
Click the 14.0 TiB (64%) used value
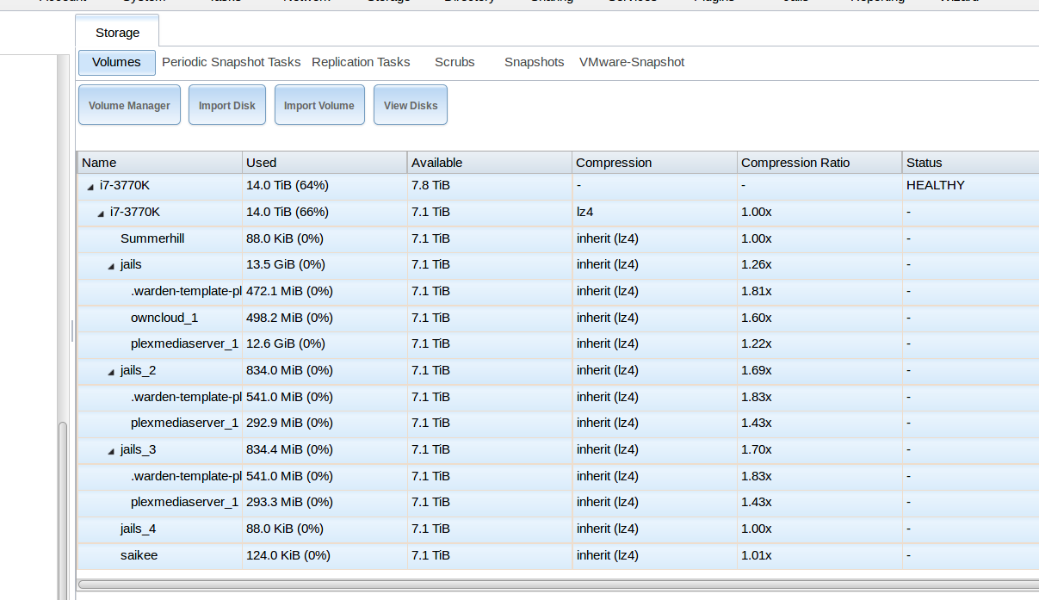click(288, 185)
